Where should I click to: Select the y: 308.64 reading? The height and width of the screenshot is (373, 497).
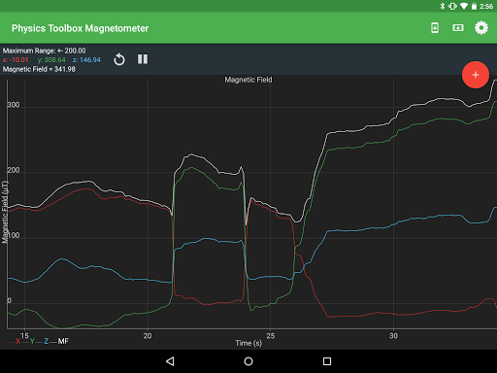tap(51, 60)
